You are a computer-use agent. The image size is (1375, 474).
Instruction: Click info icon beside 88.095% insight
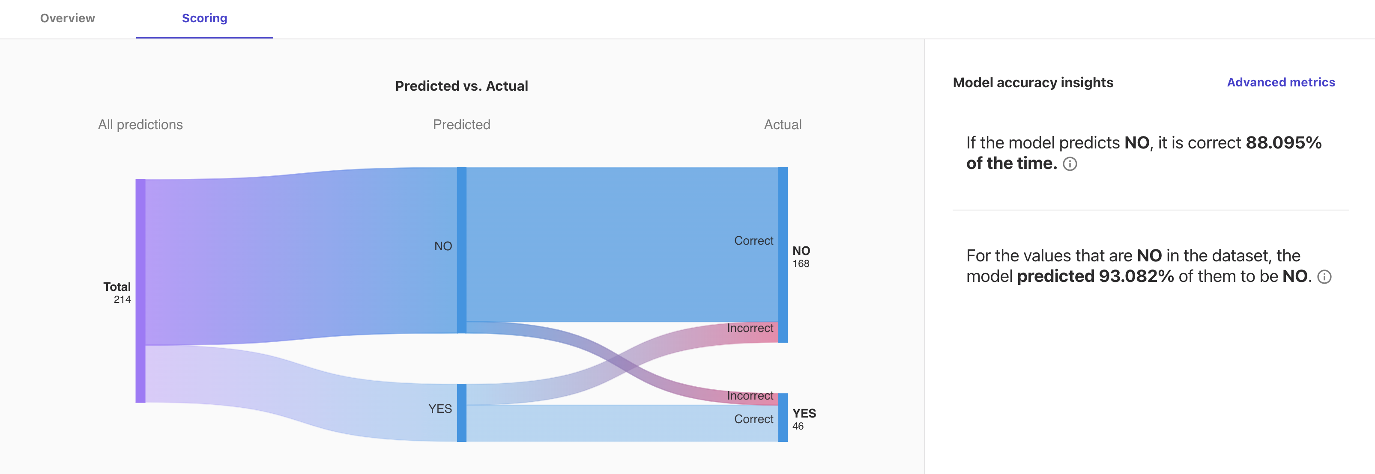point(1070,164)
